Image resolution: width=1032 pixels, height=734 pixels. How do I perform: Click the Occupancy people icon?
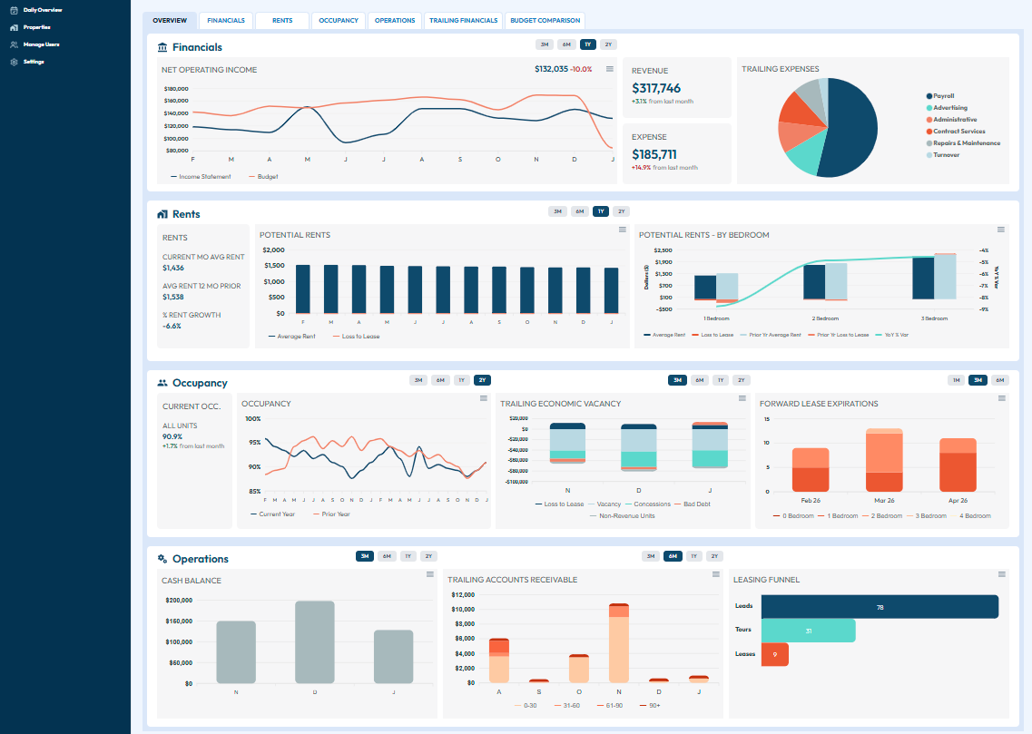coord(162,383)
